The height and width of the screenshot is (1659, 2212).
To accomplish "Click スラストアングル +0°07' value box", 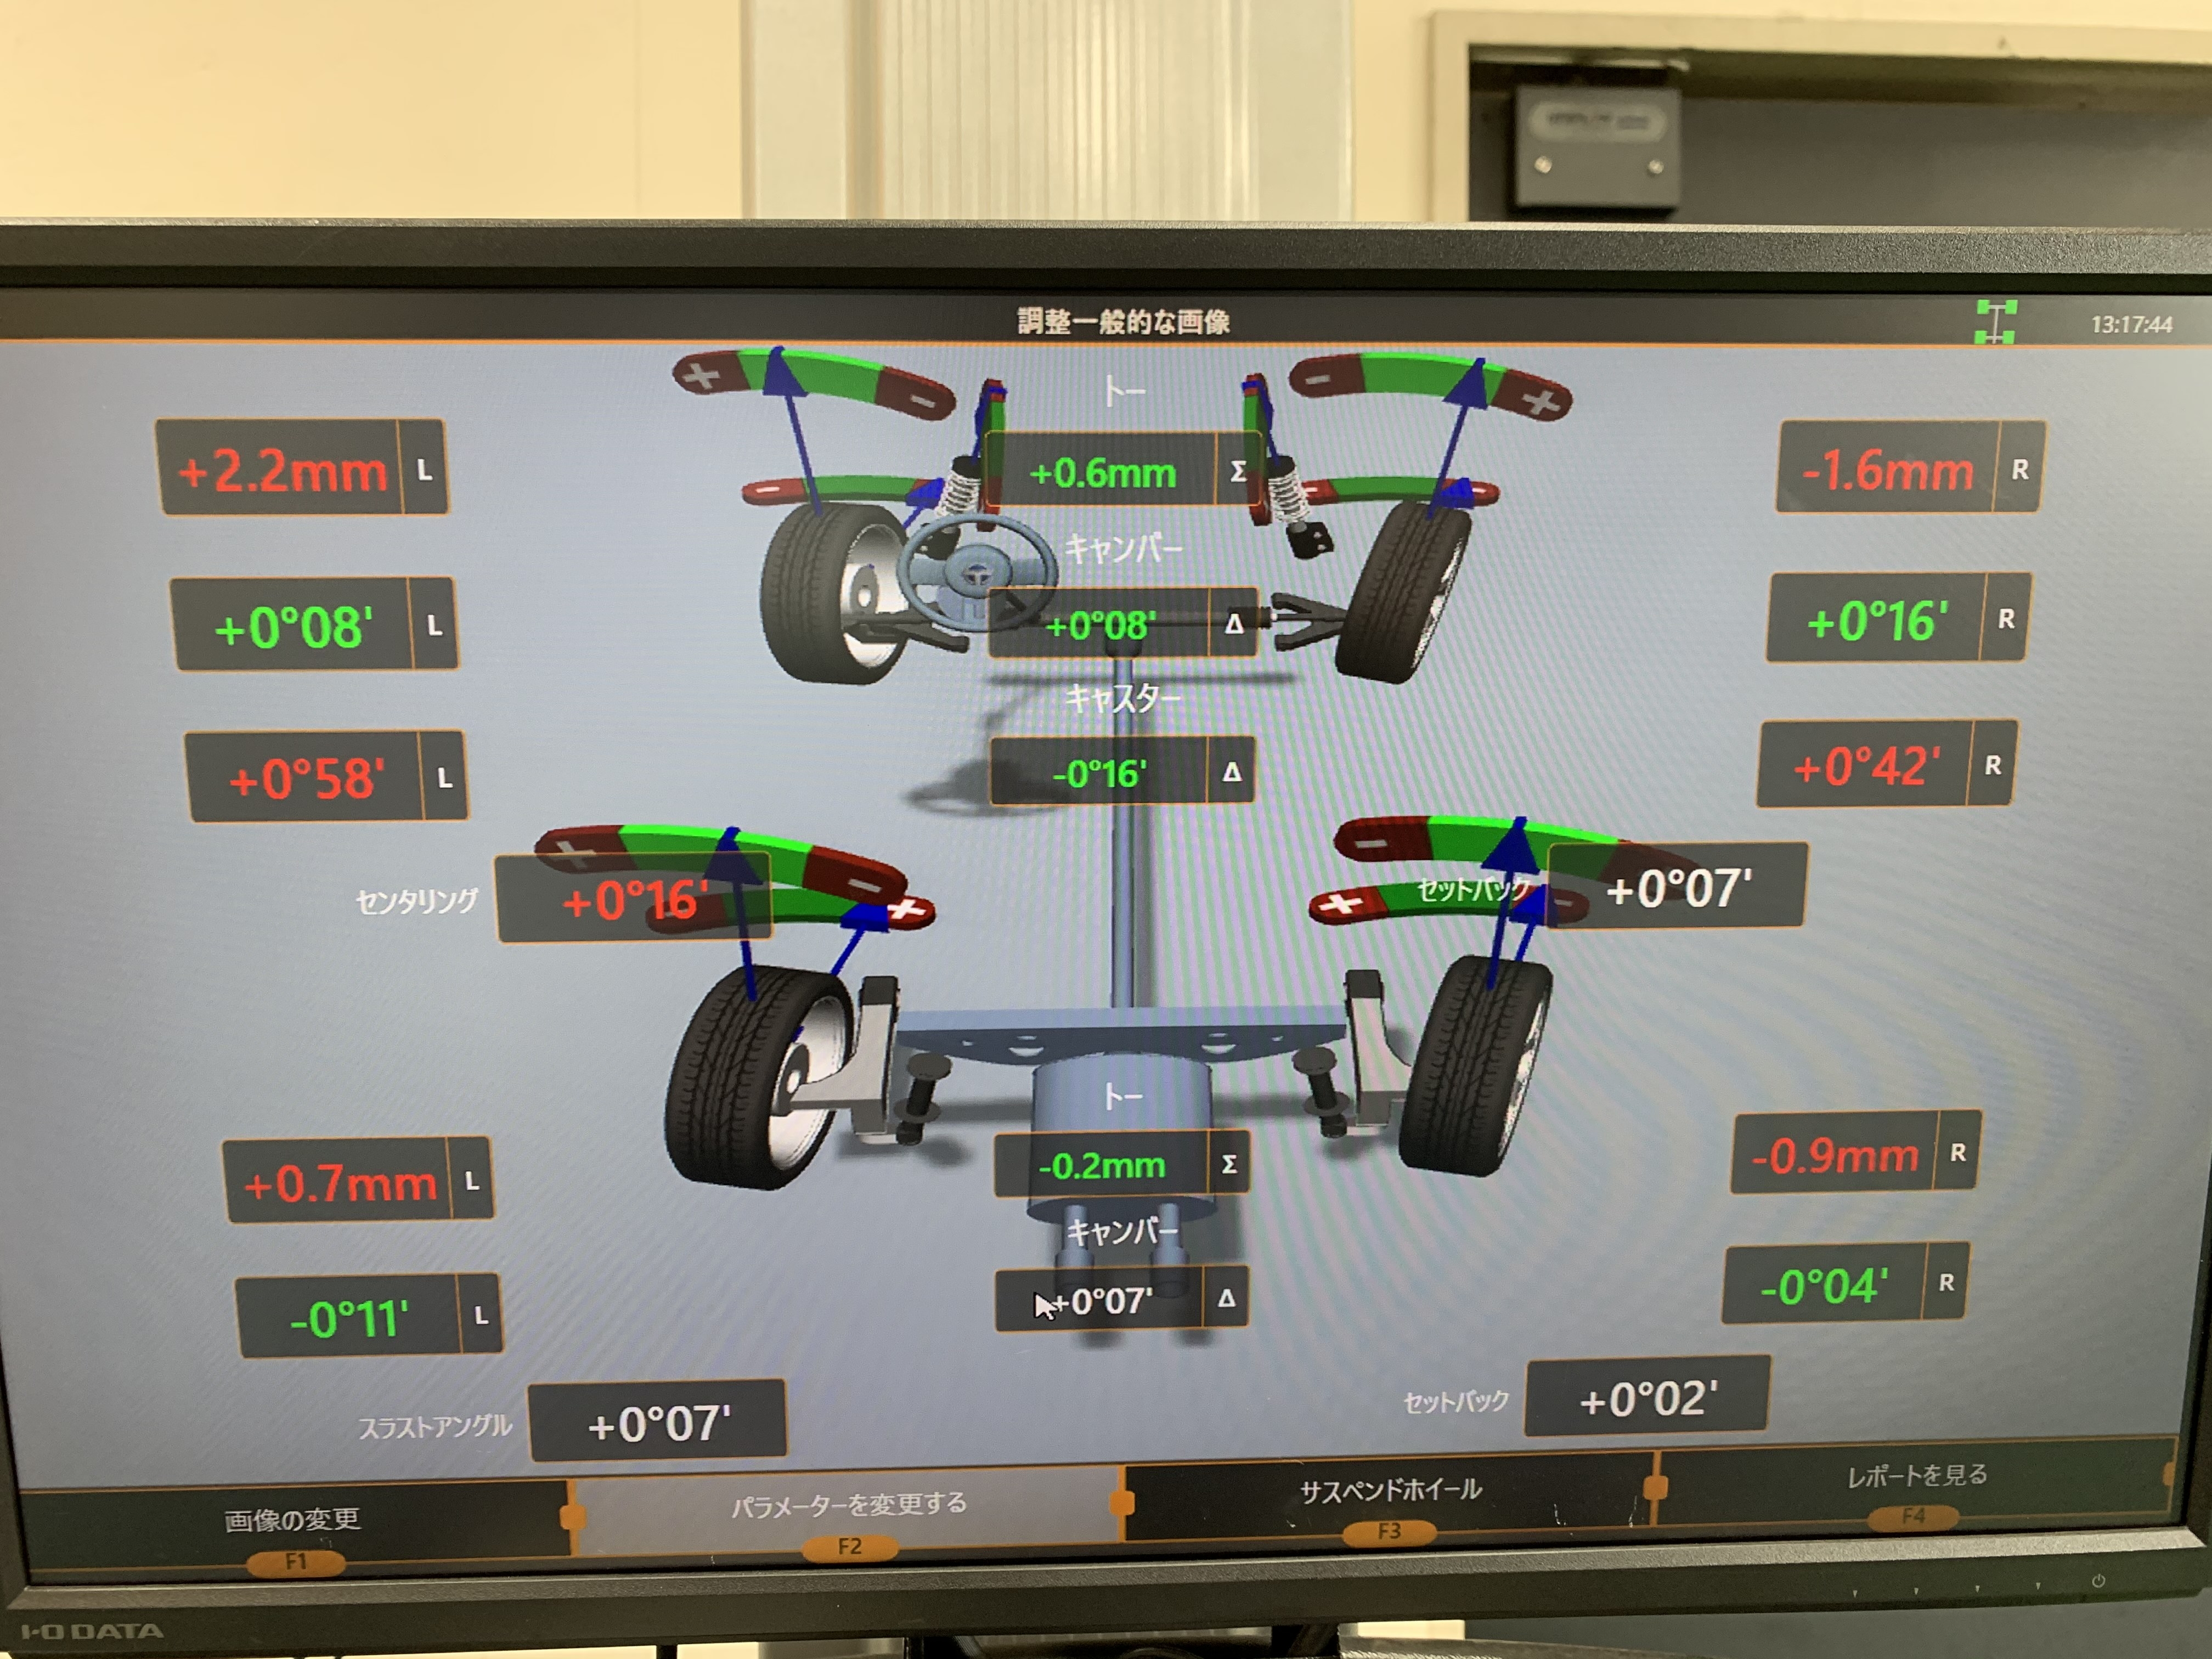I will 658,1423.
